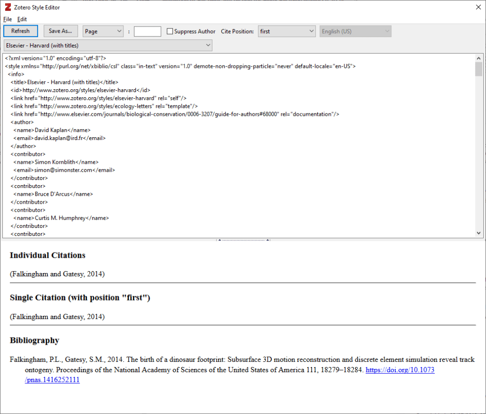Viewport: 486px width, 414px height.
Task: Open the Edit menu
Action: point(22,19)
